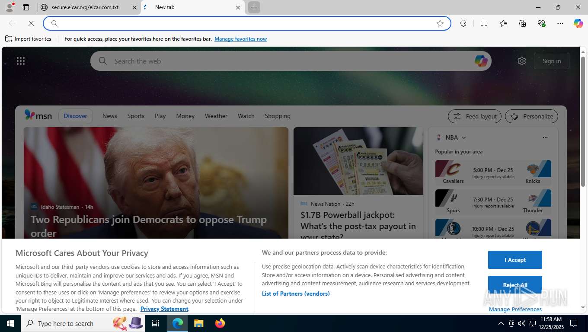This screenshot has width=588, height=332.
Task: Open Trump order news headline
Action: point(149,226)
